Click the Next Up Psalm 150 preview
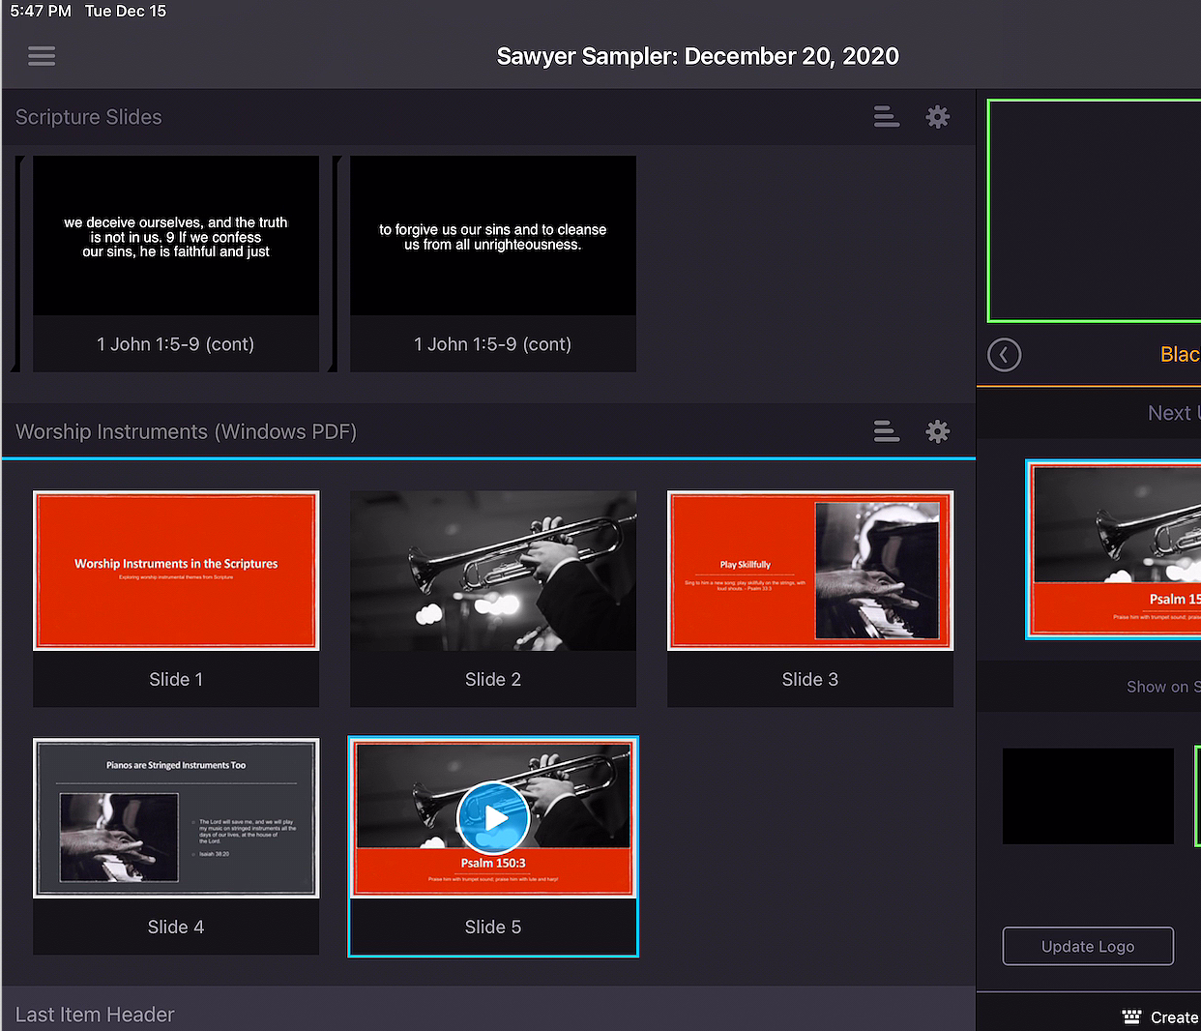Viewport: 1201px width, 1031px height. pos(1114,549)
